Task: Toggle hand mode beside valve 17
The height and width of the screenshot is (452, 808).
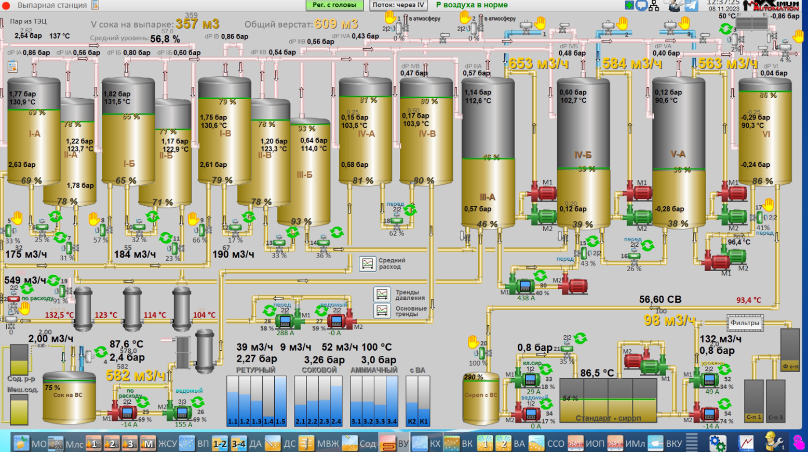Action: (769, 205)
